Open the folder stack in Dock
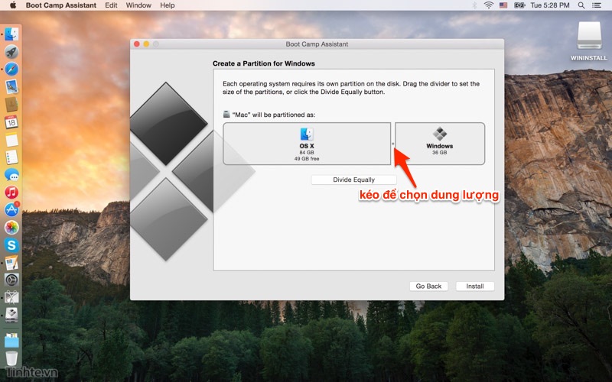 click(11, 340)
